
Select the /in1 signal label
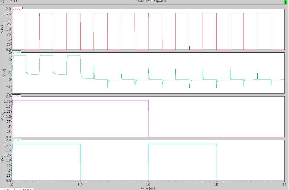point(17,139)
